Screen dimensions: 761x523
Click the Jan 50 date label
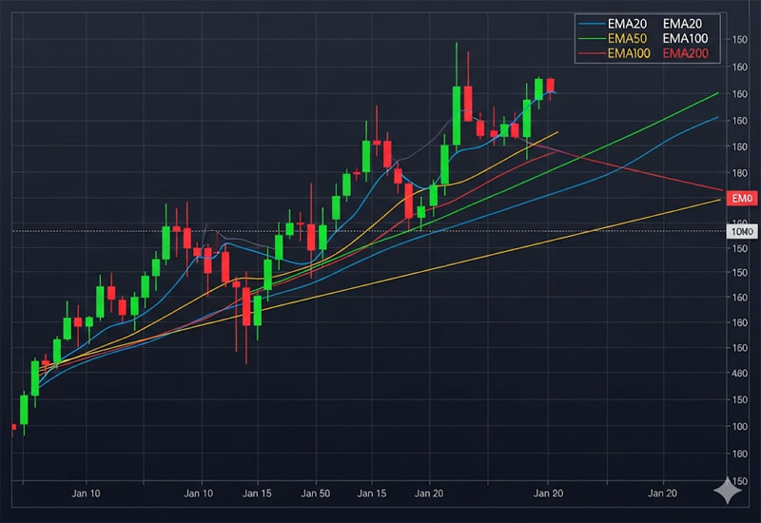click(x=316, y=494)
